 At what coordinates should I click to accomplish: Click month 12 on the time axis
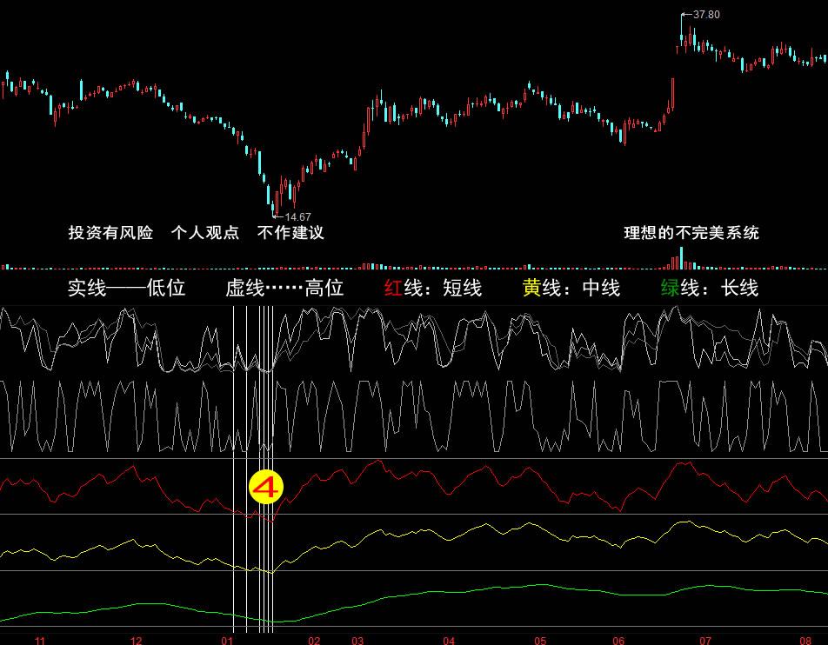point(137,641)
